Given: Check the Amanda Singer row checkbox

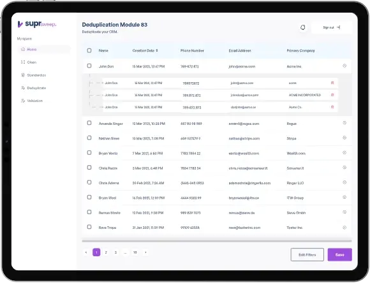Looking at the screenshot, I should tap(89, 123).
